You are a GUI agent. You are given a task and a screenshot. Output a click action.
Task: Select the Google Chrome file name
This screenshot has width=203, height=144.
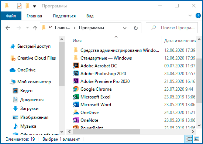click(x=96, y=89)
